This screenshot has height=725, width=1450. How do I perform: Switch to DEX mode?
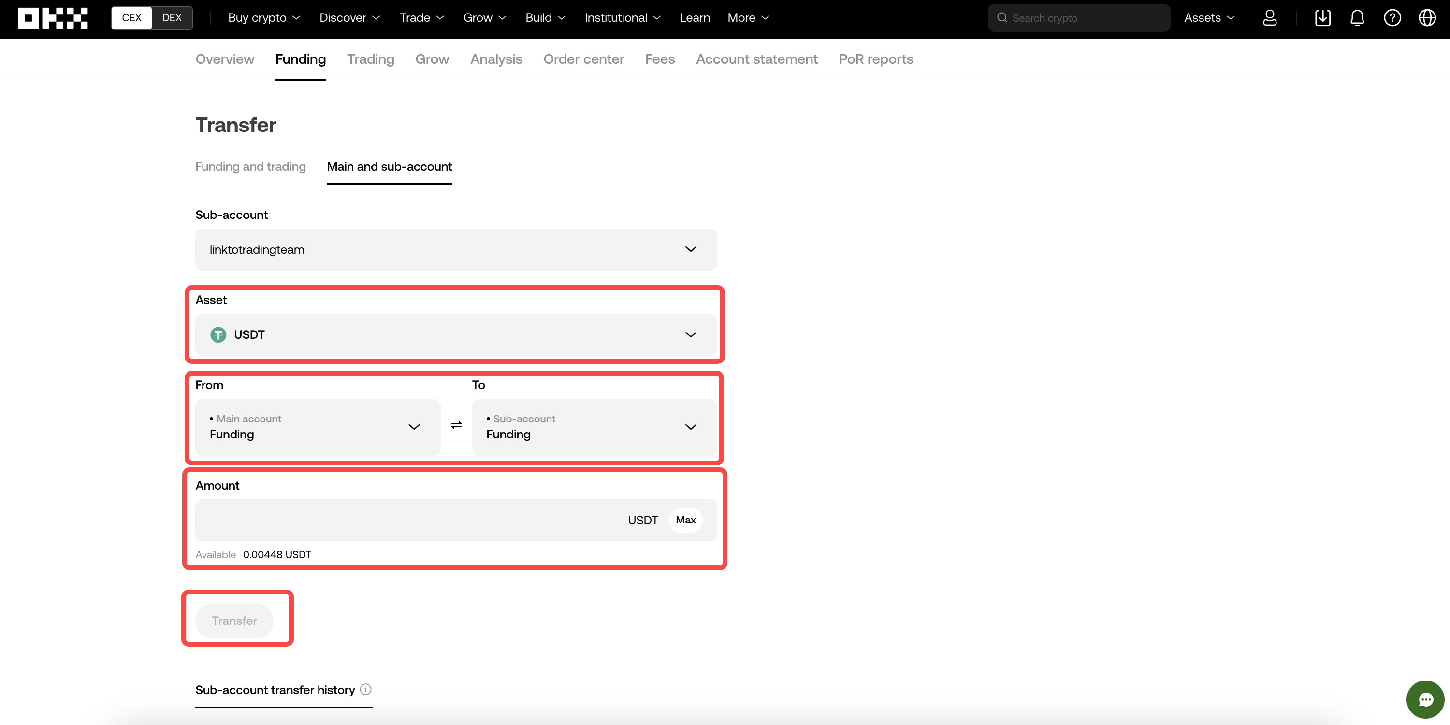[172, 17]
